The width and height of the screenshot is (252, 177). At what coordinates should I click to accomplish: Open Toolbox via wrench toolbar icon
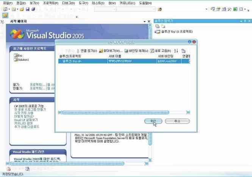pos(230,9)
